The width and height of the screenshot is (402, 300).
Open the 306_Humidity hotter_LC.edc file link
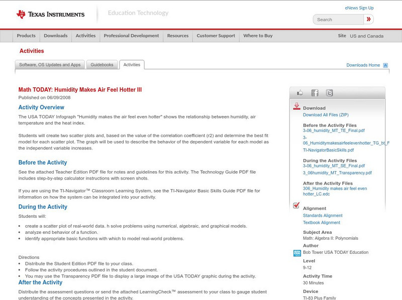coord(335,191)
